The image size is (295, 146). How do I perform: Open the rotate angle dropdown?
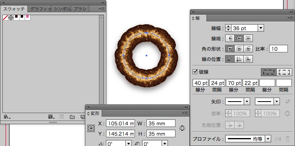129,144
